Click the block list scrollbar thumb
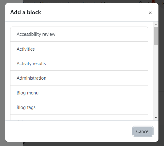The image size is (164, 146). tap(156, 36)
